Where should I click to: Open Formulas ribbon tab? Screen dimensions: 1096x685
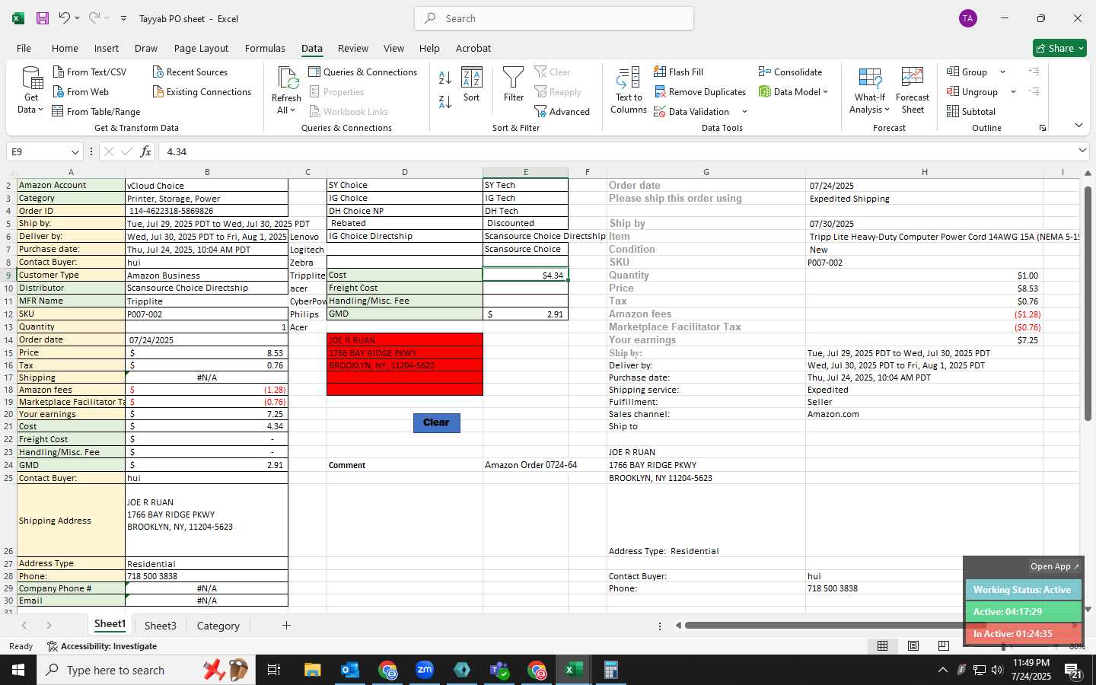coord(265,48)
